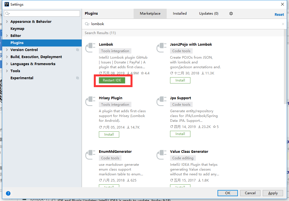This screenshot has width=289, height=201.
Task: Open the Value Class Generator title
Action: click(x=189, y=152)
